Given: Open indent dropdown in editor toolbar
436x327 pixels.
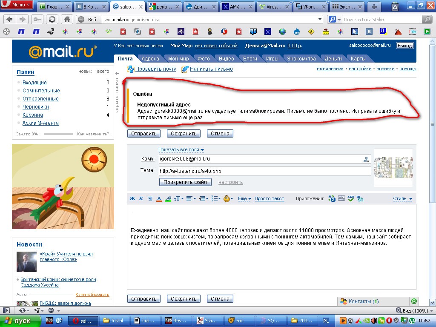Looking at the screenshot, I should tap(204, 198).
